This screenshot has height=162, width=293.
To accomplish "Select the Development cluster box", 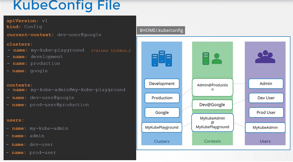I will tap(162, 84).
